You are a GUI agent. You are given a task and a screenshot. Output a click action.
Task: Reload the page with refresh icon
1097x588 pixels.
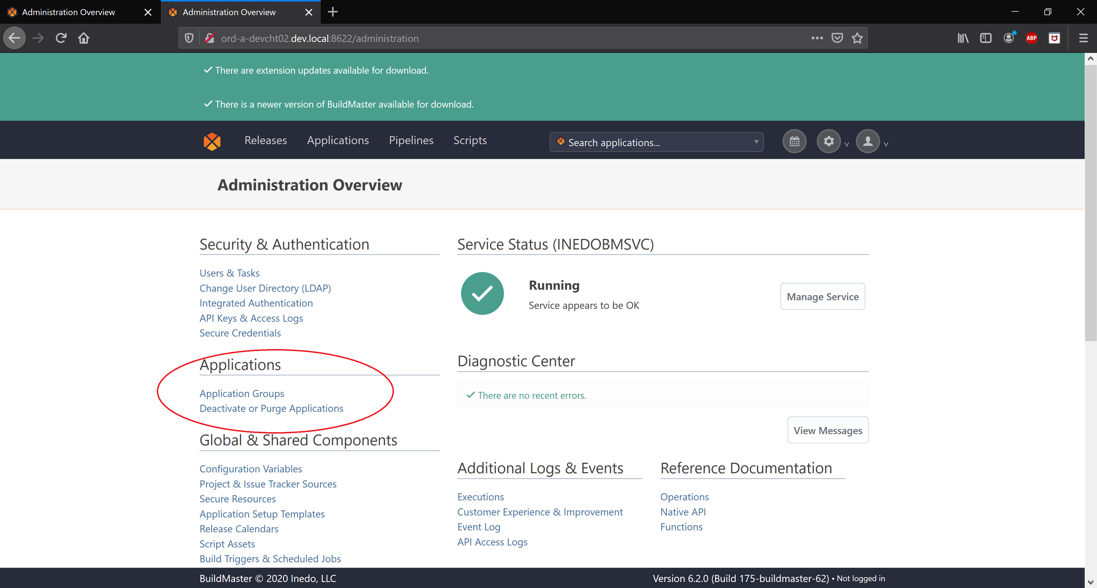tap(61, 38)
